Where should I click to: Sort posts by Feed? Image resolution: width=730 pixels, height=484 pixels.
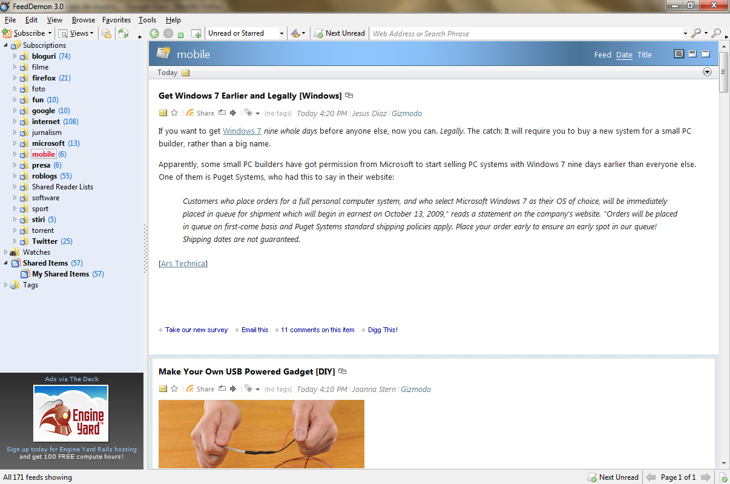click(603, 54)
